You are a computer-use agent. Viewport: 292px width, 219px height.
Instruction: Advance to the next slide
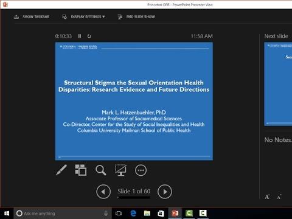(165, 192)
